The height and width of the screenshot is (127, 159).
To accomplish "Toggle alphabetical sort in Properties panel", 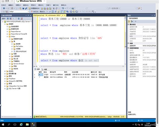I will (x=132, y=21).
